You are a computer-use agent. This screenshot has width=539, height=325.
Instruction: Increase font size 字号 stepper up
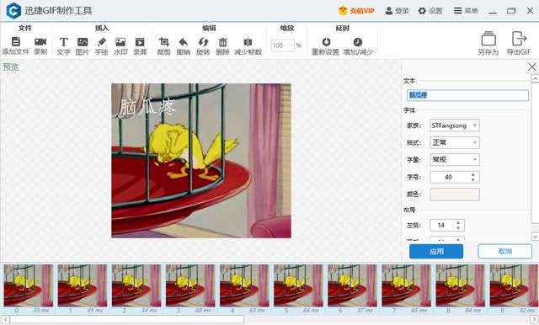[473, 174]
